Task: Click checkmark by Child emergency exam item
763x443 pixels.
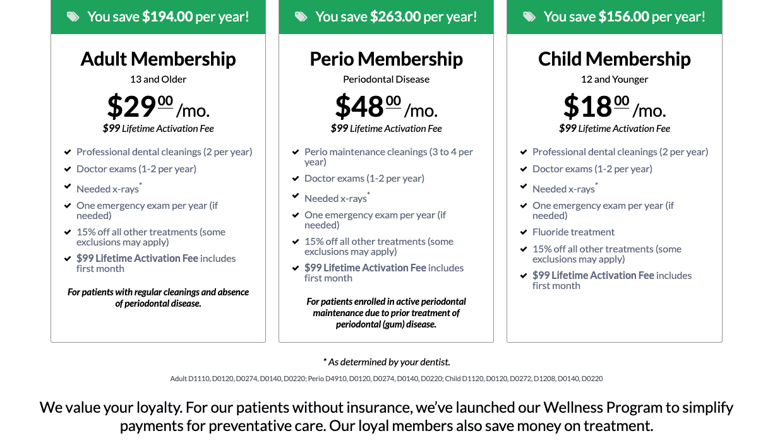Action: (524, 206)
